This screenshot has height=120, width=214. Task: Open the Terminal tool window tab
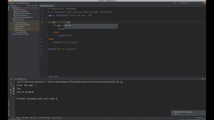coord(34,118)
